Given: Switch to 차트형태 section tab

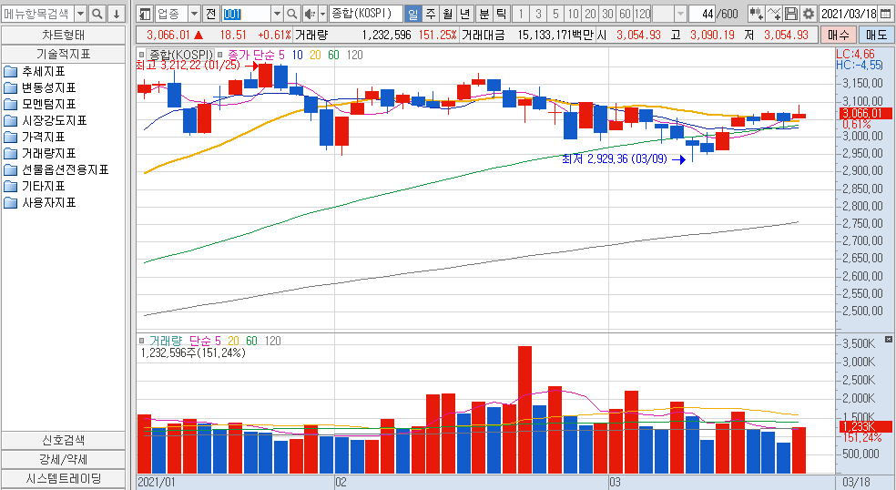Looking at the screenshot, I should [x=64, y=36].
